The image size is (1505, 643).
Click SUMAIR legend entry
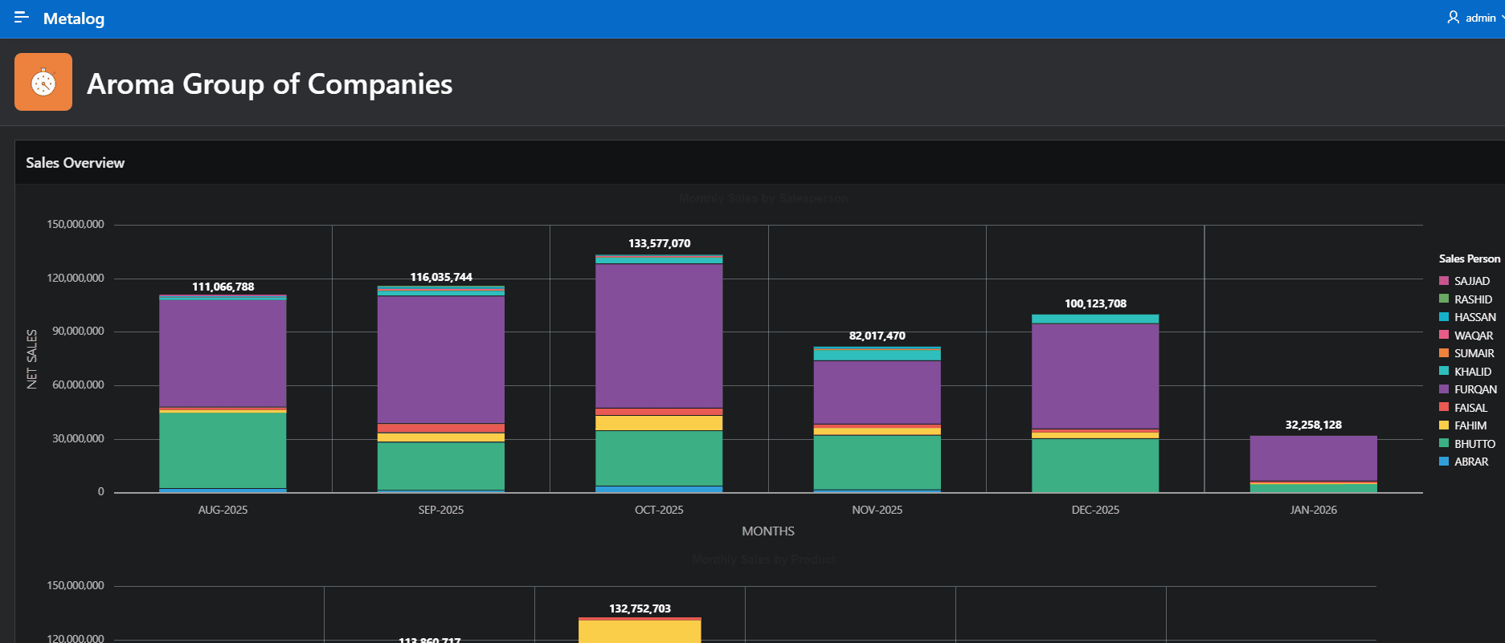point(1474,353)
